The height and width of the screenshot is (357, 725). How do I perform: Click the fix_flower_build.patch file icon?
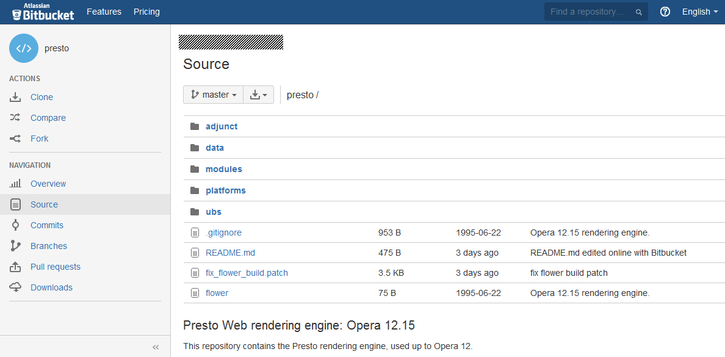point(195,273)
